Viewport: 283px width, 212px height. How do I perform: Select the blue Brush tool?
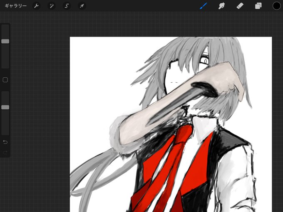(x=204, y=6)
